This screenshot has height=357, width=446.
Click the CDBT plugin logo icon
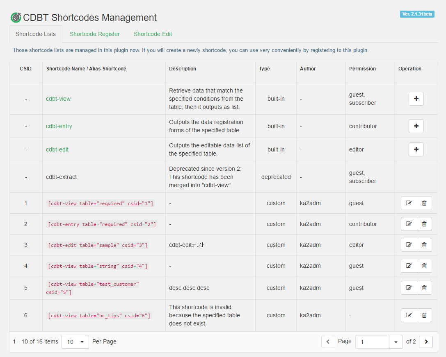click(16, 18)
